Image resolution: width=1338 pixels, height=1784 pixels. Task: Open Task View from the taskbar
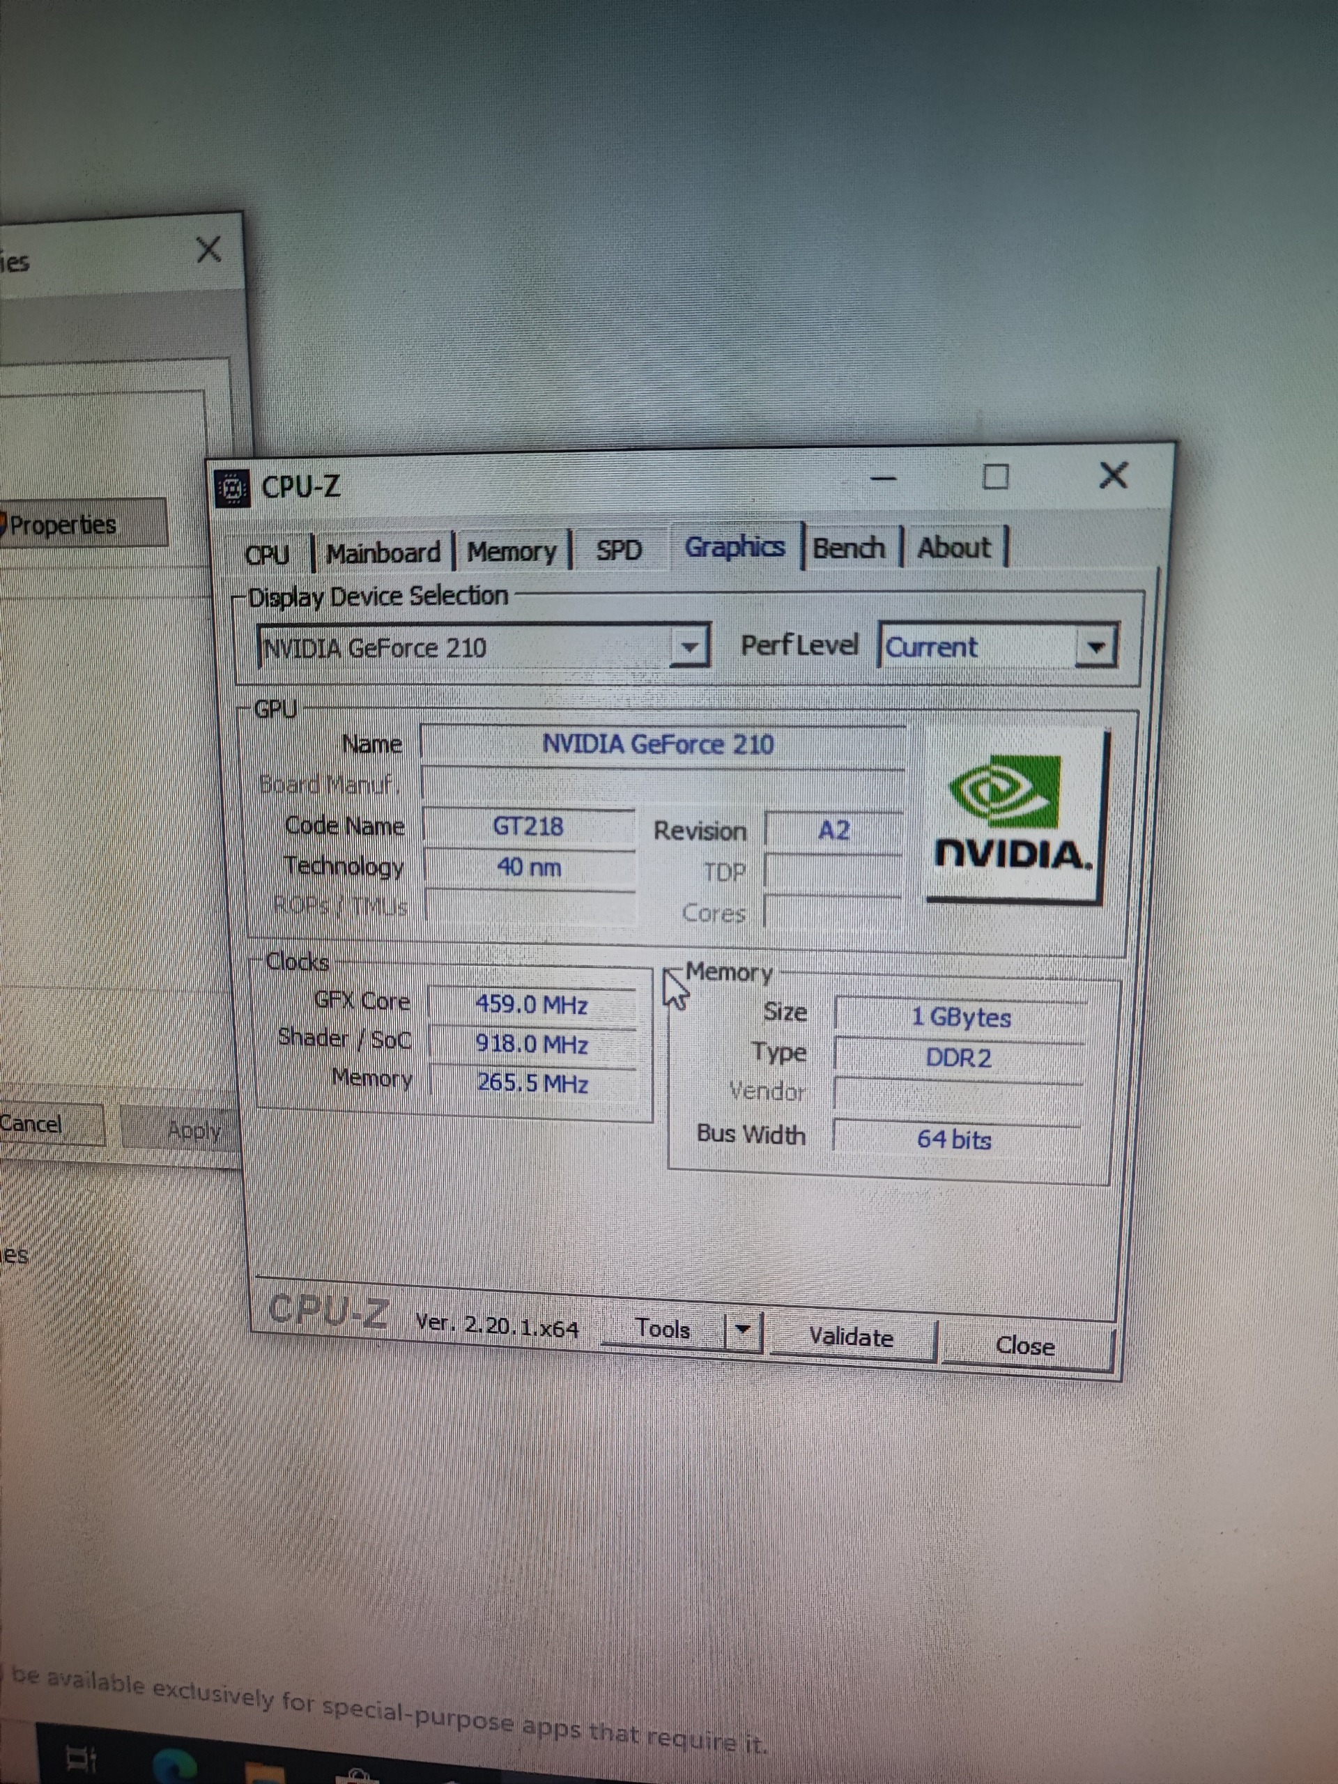(82, 1758)
